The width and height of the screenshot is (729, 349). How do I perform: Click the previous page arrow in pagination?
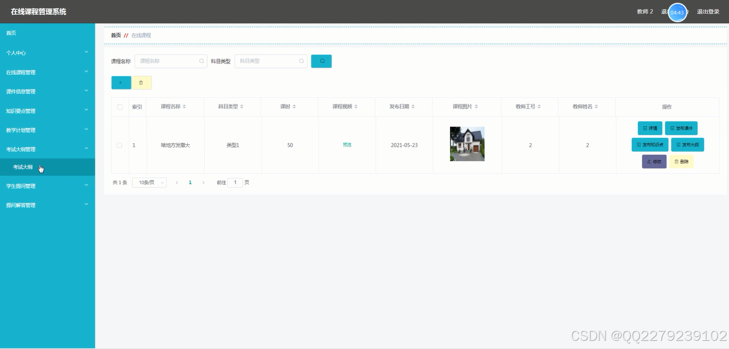(177, 182)
